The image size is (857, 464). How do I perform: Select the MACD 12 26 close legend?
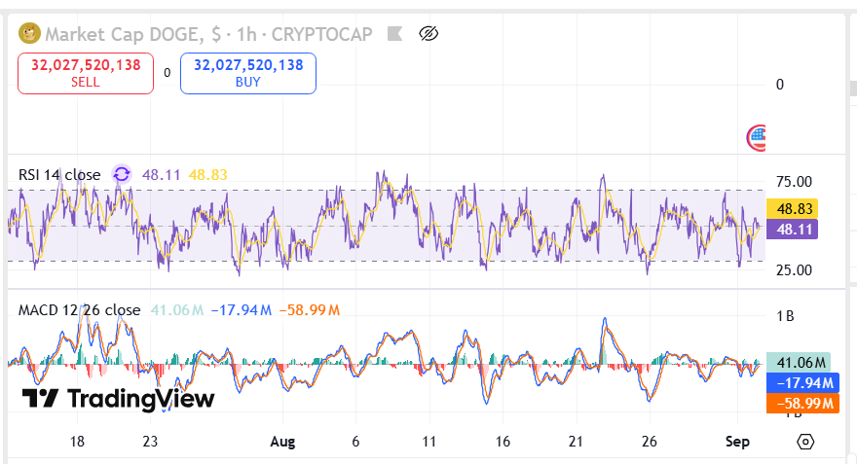79,310
